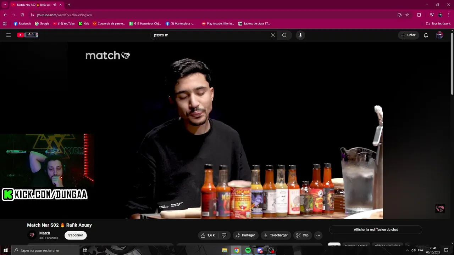Close the Match Nar S02 tab
This screenshot has width=454, height=255.
coord(61,5)
